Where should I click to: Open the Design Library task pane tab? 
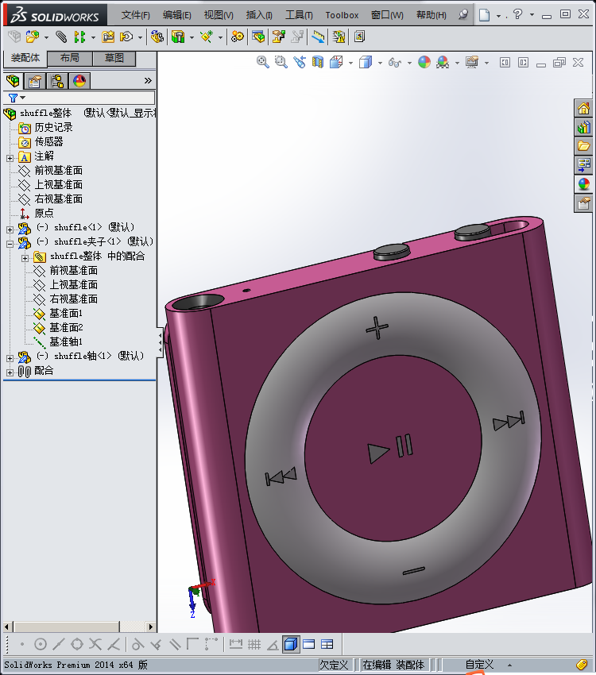[x=584, y=127]
